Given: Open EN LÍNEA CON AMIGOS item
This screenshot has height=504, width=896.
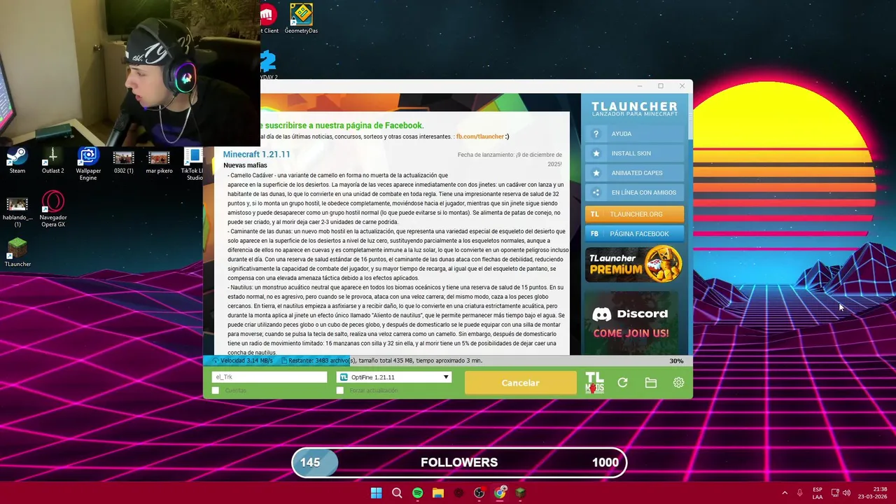Looking at the screenshot, I should click(635, 192).
